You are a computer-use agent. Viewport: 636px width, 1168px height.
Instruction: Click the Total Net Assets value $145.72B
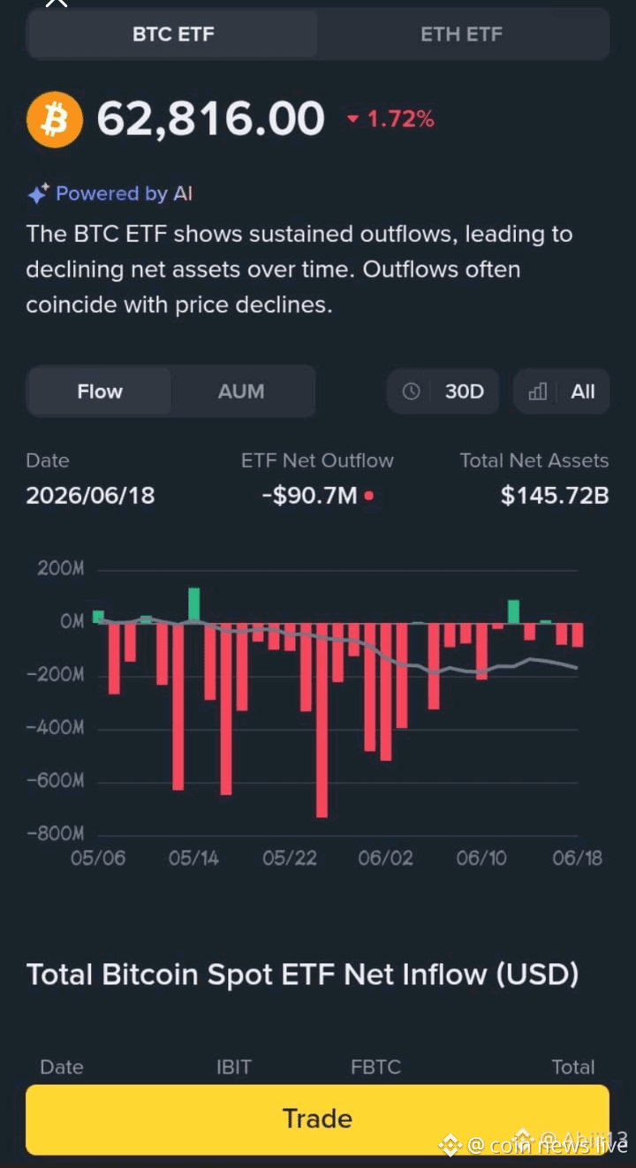click(x=555, y=496)
